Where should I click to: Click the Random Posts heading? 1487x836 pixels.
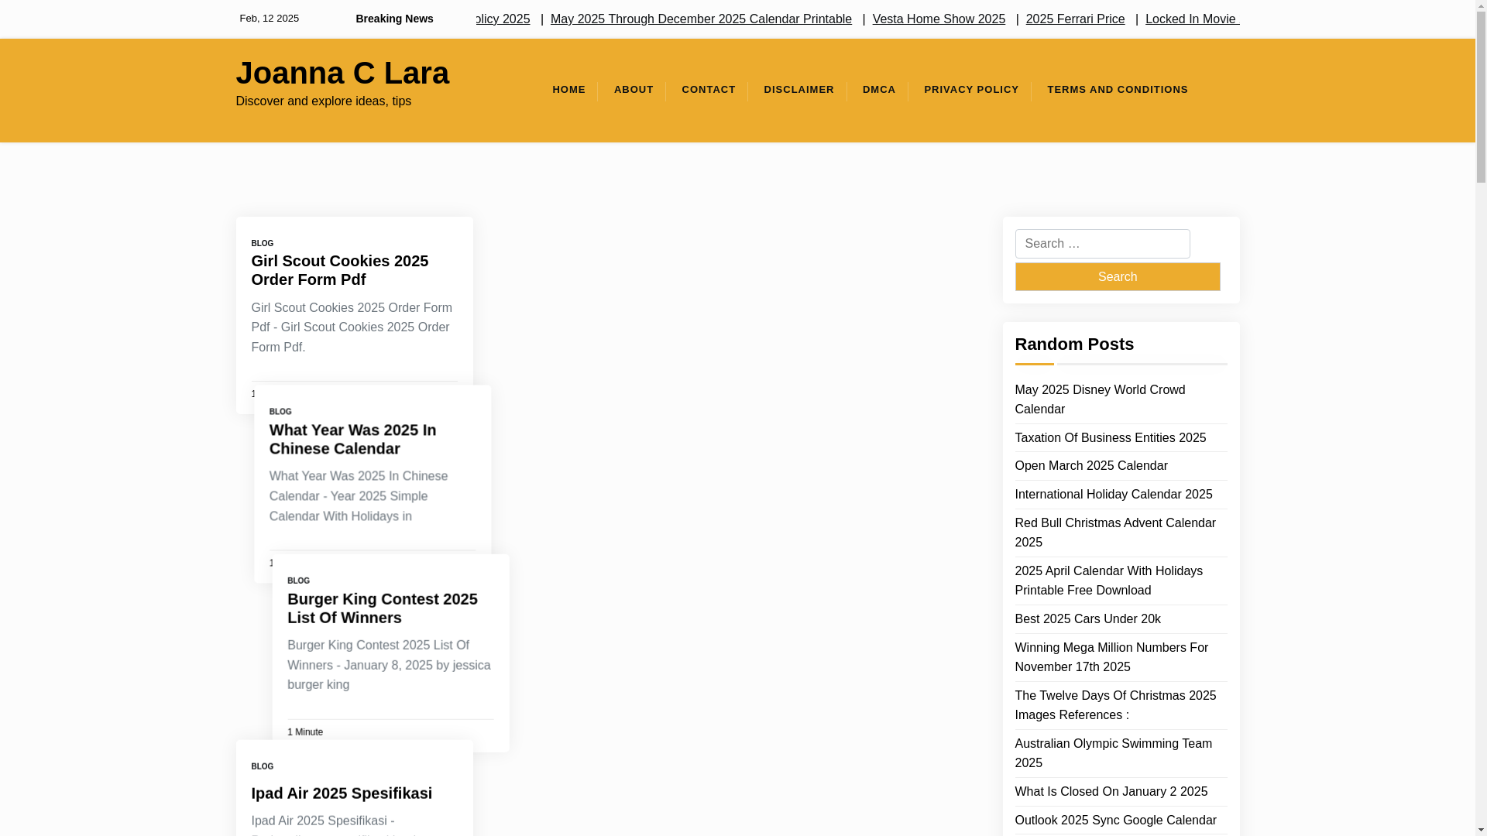tap(1073, 344)
